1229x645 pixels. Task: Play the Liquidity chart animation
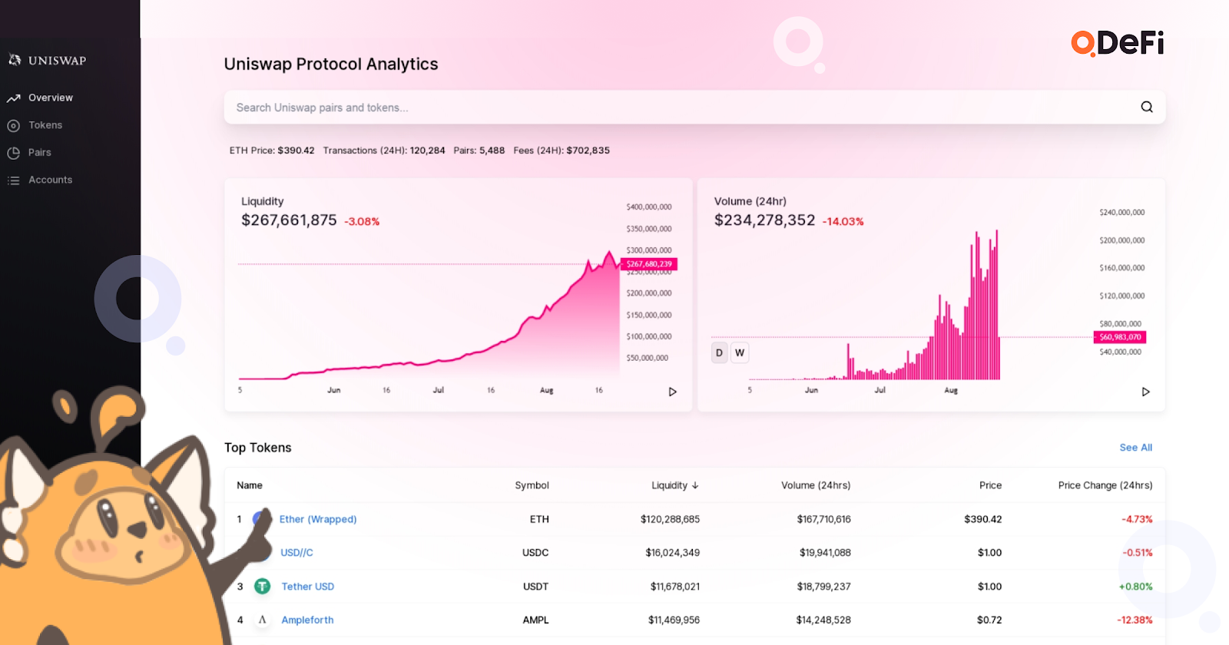pyautogui.click(x=673, y=392)
